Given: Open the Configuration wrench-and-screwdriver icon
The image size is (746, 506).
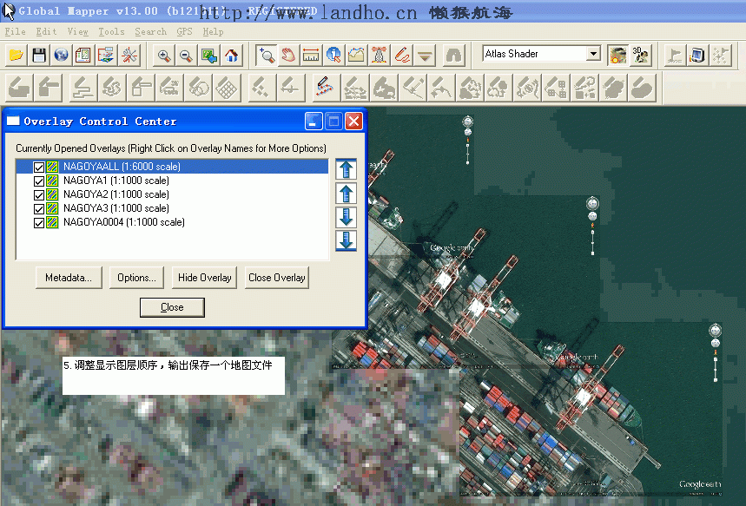Looking at the screenshot, I should (x=129, y=56).
